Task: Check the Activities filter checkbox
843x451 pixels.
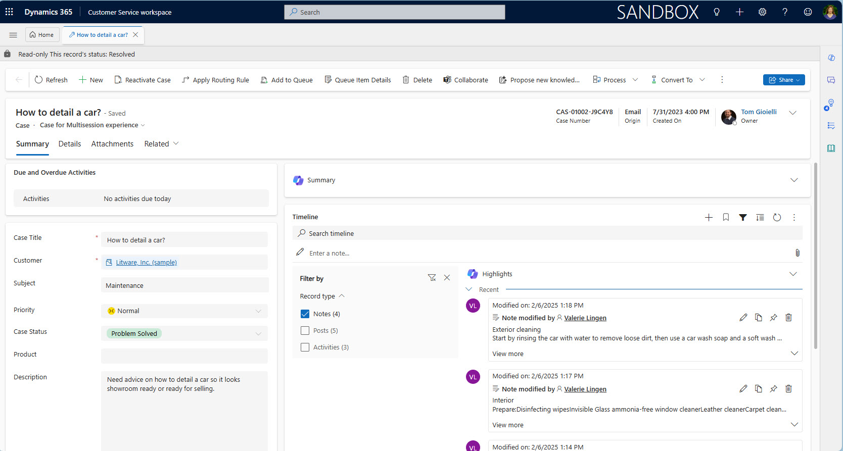Action: (x=305, y=347)
